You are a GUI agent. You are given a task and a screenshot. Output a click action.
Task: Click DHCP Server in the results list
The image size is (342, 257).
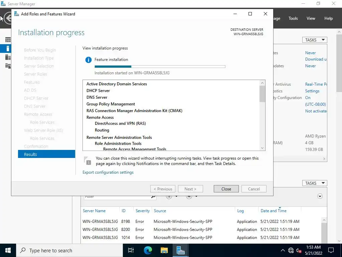pyautogui.click(x=98, y=91)
